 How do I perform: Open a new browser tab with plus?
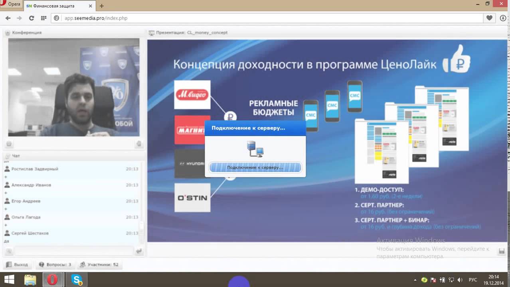point(102,6)
